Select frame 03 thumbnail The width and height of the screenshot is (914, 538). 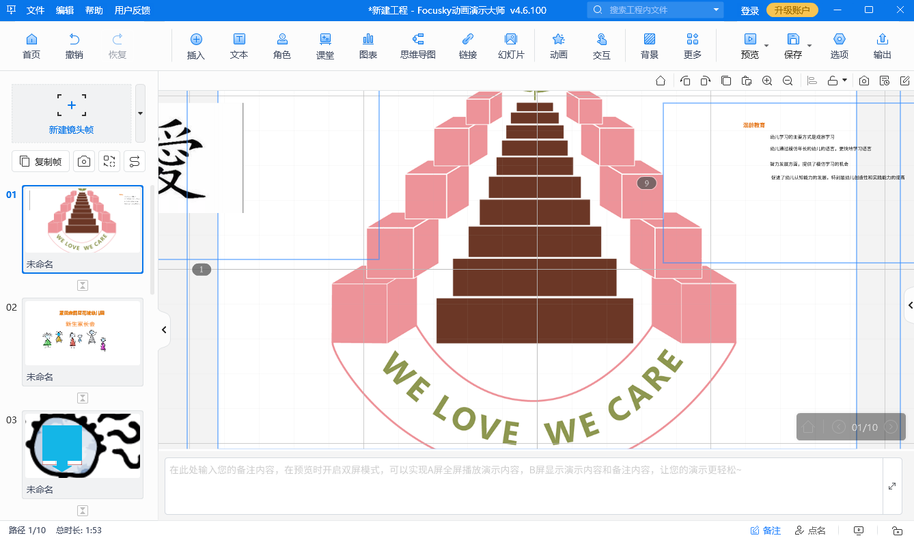click(83, 455)
